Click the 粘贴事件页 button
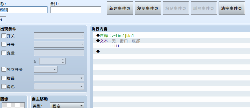Screen dimensions: 250x108 point(176,8)
